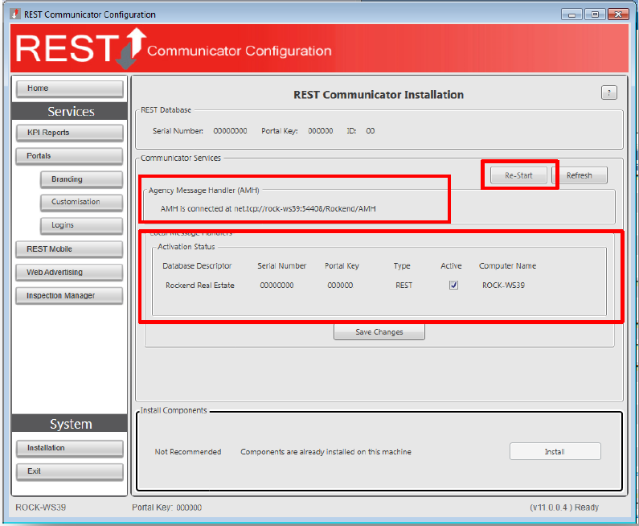Image resolution: width=639 pixels, height=526 pixels.
Task: Toggle the Active checkbox for Rockend Real Estate
Action: (453, 285)
